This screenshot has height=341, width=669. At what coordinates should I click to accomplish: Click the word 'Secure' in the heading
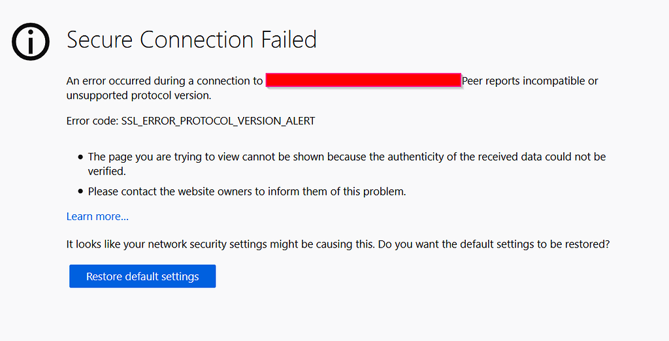pyautogui.click(x=99, y=40)
